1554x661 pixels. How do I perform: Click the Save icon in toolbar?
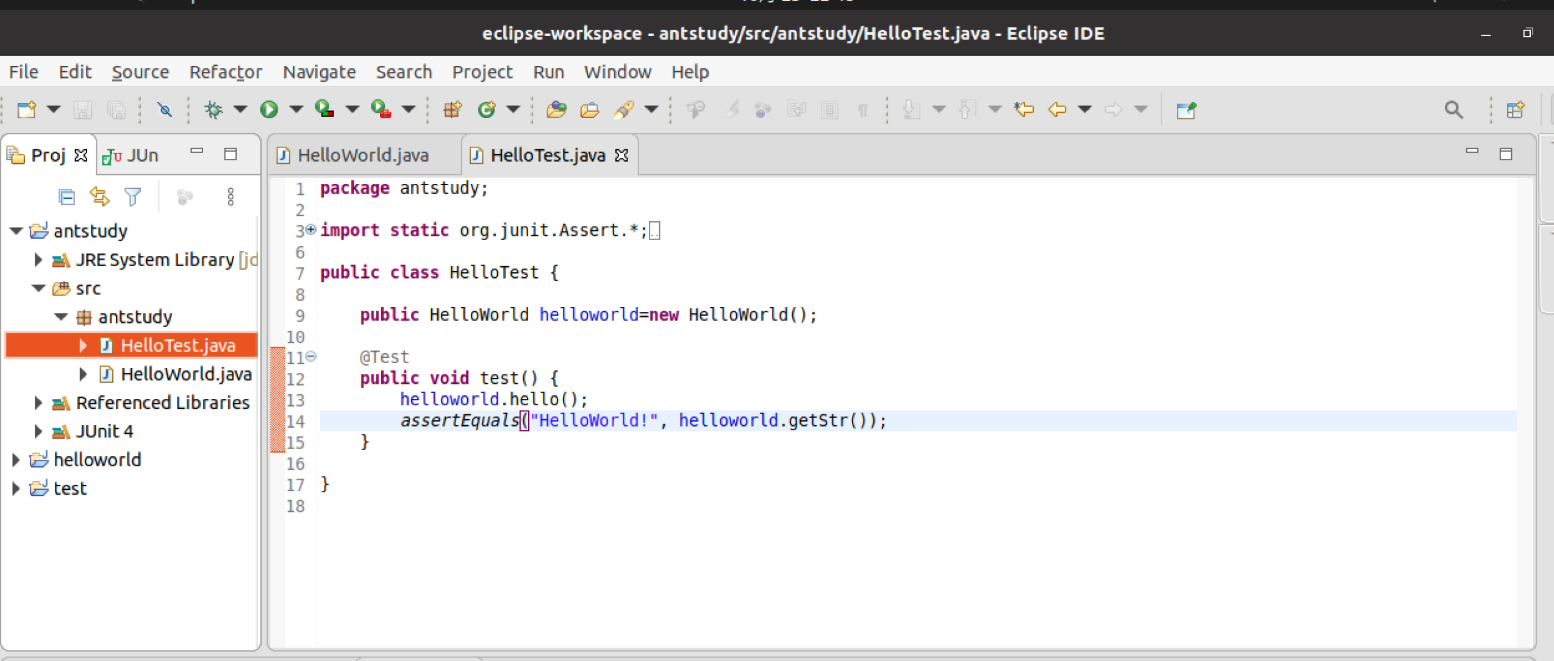coord(82,110)
